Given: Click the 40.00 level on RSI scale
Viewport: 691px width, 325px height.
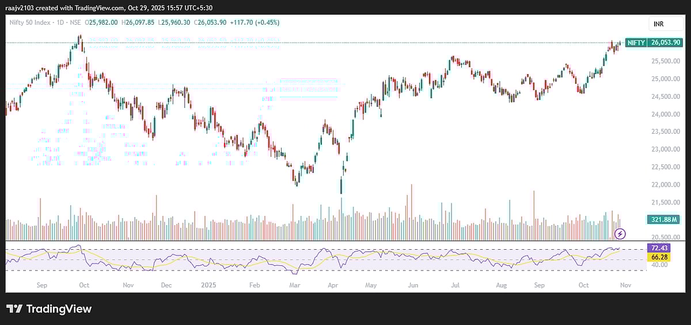Looking at the screenshot, I should tap(657, 265).
